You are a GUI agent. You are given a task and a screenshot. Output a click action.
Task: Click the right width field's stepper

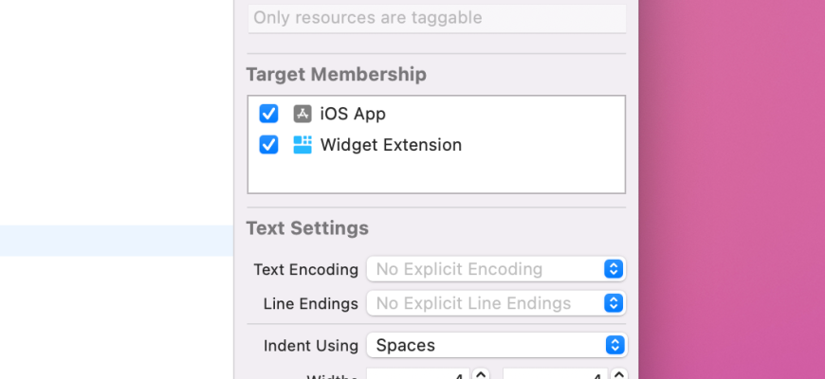pyautogui.click(x=618, y=375)
